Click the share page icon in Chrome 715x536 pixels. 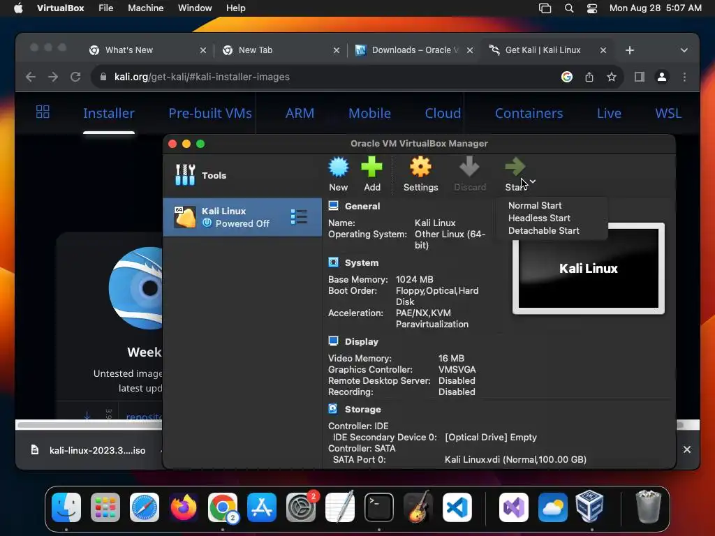click(x=589, y=77)
